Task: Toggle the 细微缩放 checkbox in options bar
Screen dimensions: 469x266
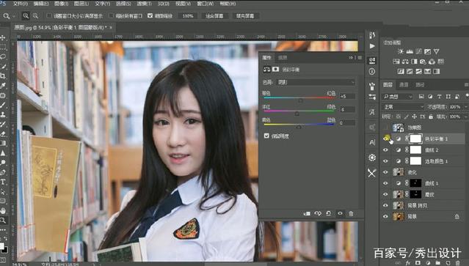Action: [x=150, y=15]
